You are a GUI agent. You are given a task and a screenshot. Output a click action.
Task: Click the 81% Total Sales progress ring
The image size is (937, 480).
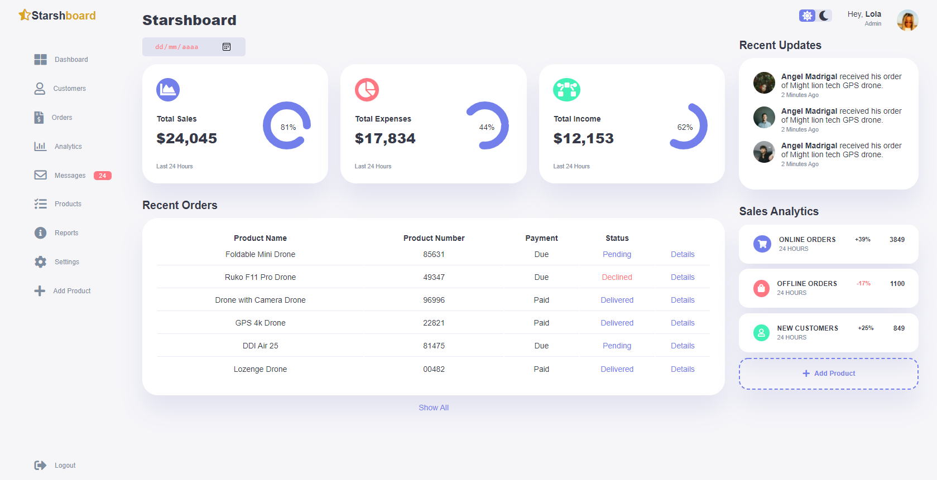[287, 126]
